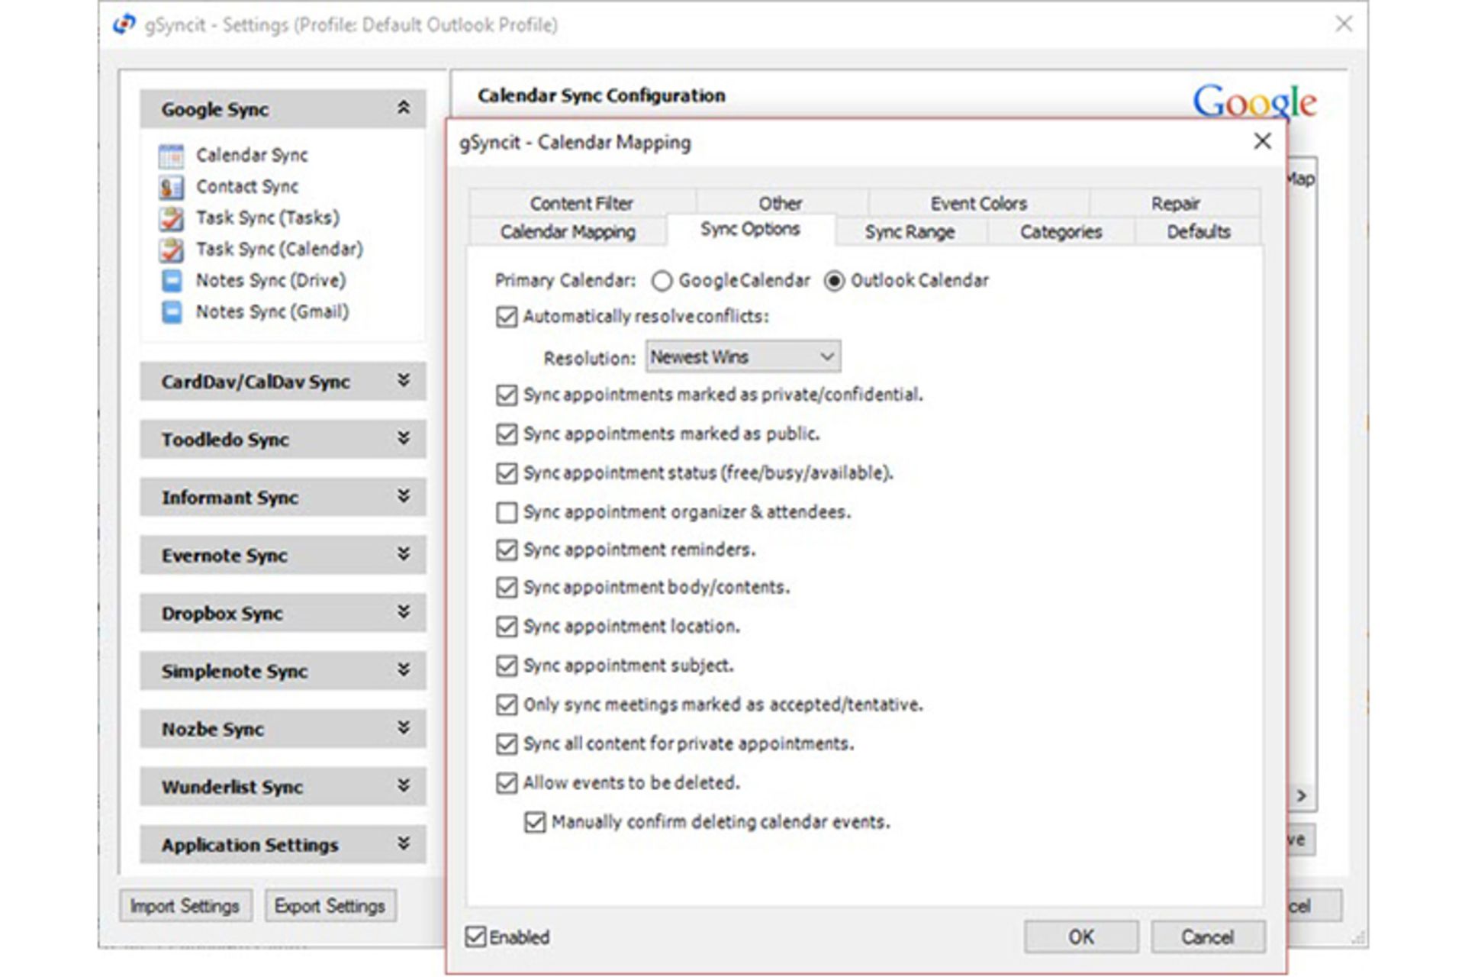
Task: Expand the Evernote Sync section
Action: [x=404, y=554]
